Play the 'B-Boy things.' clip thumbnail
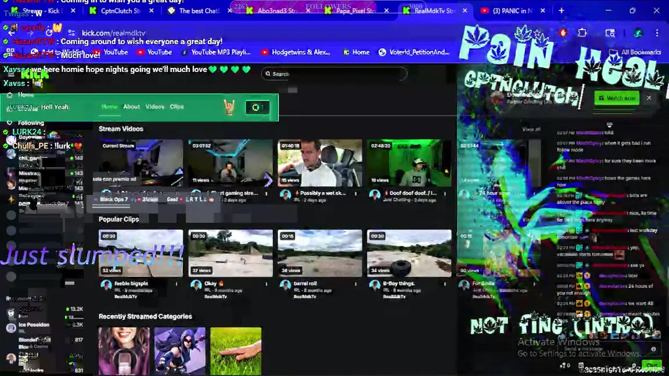Viewport: 669px width, 376px height. pyautogui.click(x=409, y=253)
